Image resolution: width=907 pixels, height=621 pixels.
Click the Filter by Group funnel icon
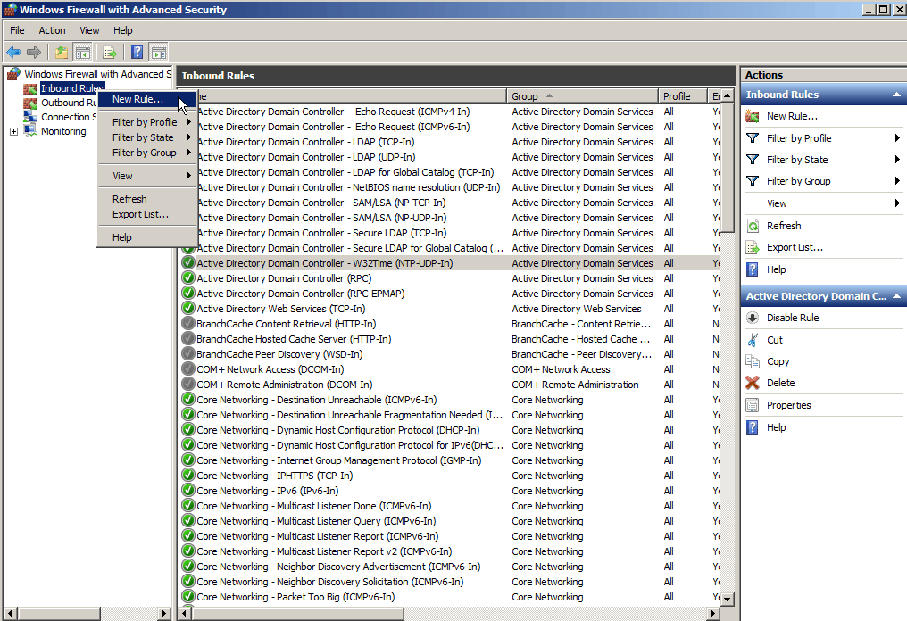click(753, 181)
